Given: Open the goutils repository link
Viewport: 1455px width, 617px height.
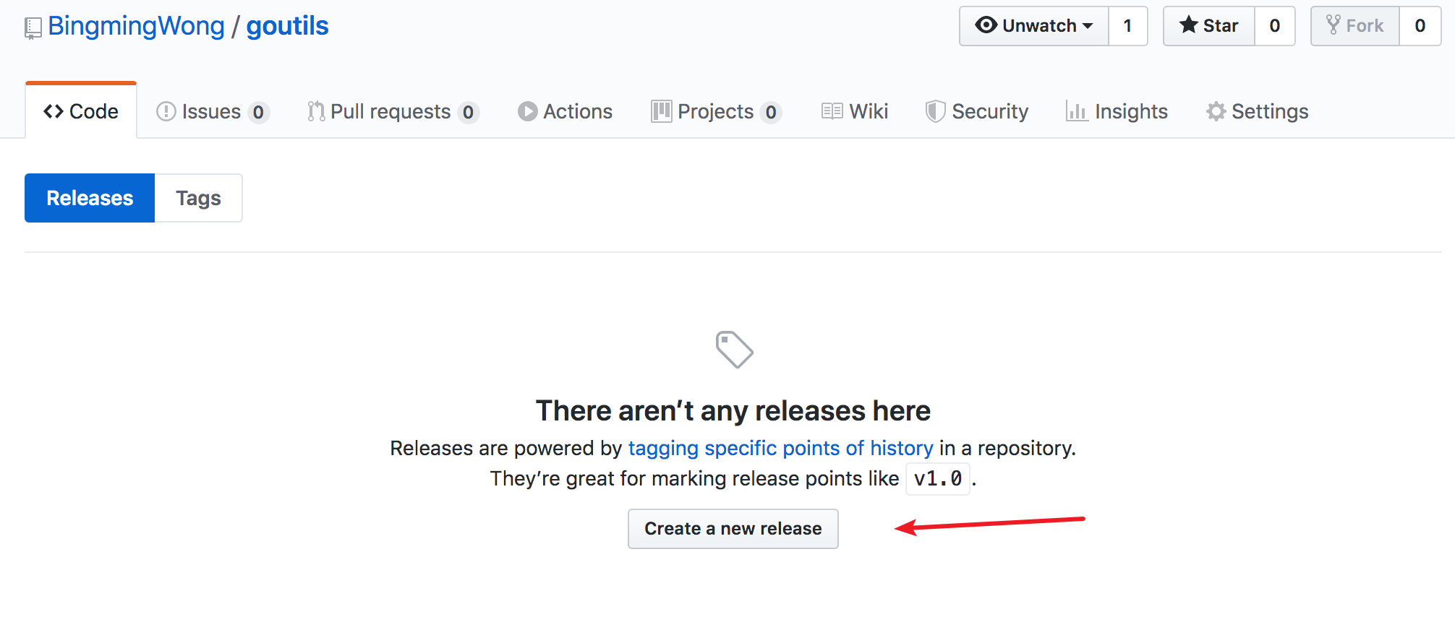Looking at the screenshot, I should pos(287,26).
